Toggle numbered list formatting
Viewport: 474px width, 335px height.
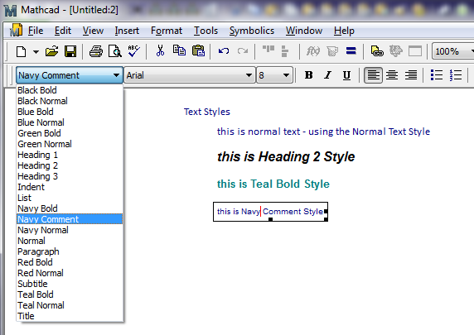pyautogui.click(x=456, y=75)
